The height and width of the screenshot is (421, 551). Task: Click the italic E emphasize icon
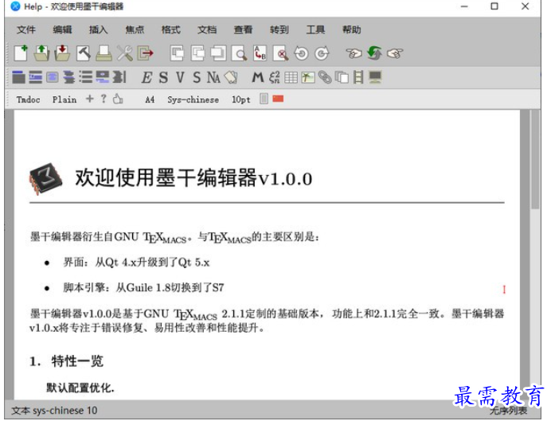[x=147, y=78]
